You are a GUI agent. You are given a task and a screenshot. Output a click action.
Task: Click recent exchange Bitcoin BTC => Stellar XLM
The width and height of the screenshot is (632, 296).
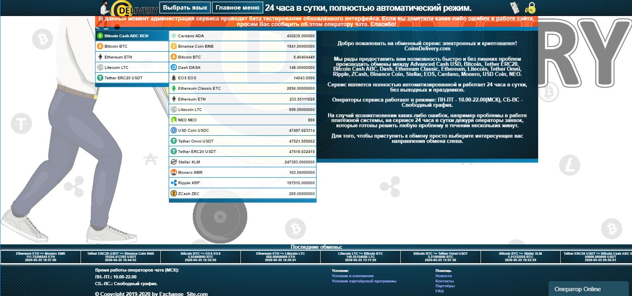(x=520, y=257)
